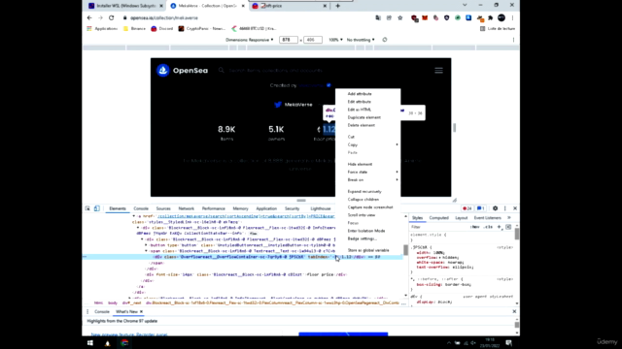Click the MekaVerse Twitter bird icon
The width and height of the screenshot is (622, 349).
[x=278, y=105]
